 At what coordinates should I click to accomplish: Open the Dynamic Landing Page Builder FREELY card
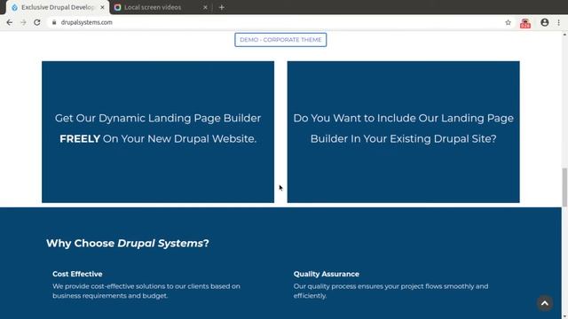tap(158, 132)
